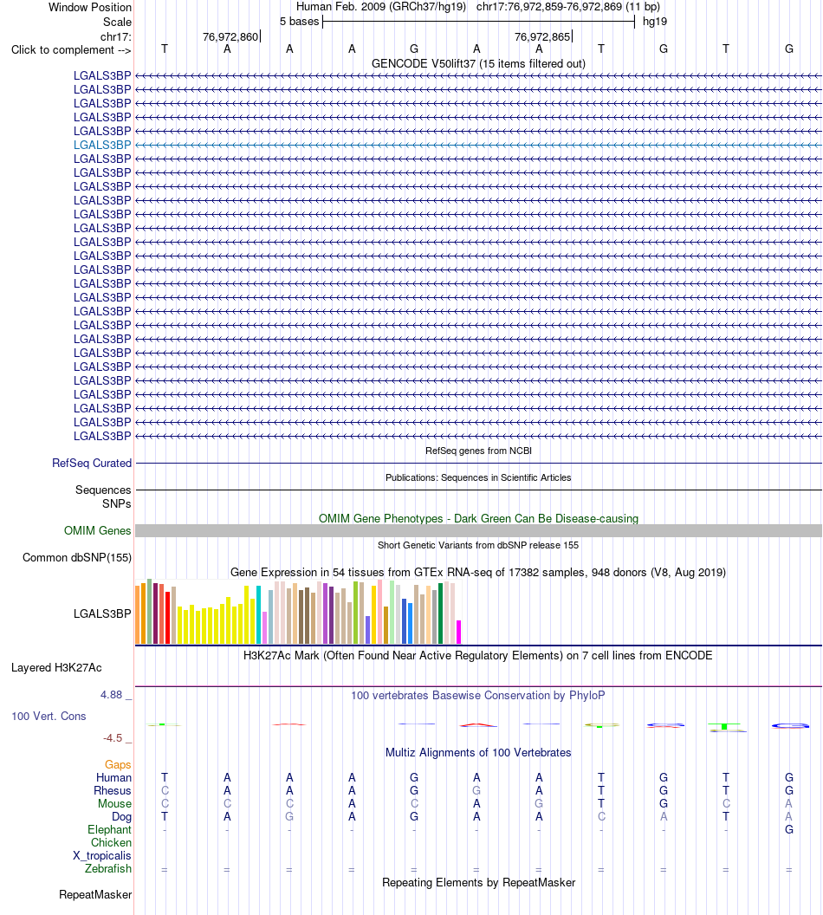Click the Layered H3K27Ac label

pos(56,667)
